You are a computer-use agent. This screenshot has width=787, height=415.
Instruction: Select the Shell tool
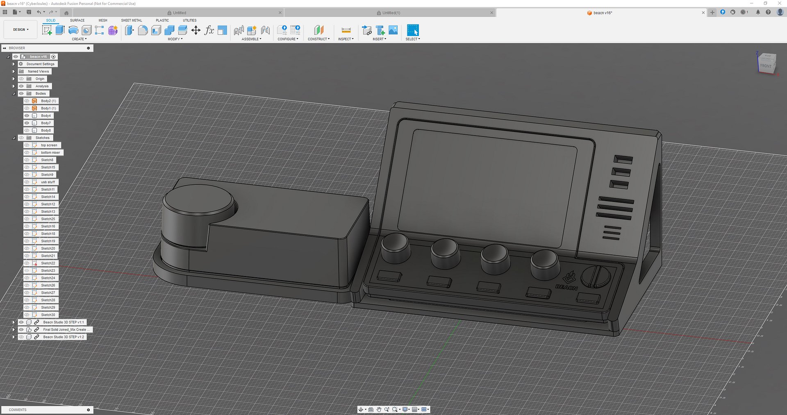pos(156,30)
